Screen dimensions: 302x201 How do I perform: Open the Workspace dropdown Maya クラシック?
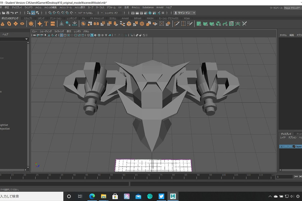[292, 8]
